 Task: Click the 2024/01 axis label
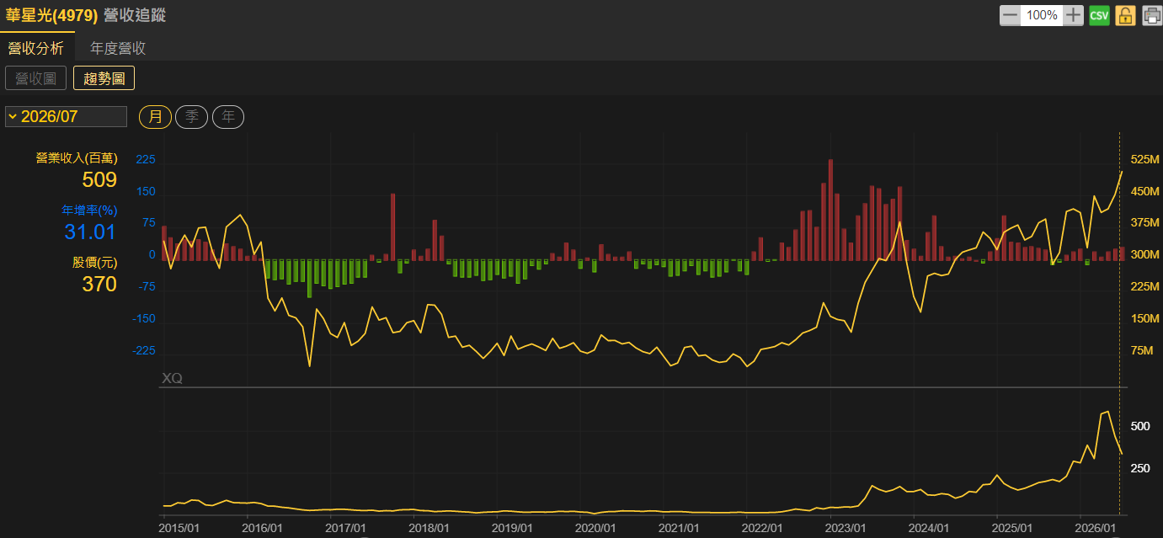[x=929, y=528]
